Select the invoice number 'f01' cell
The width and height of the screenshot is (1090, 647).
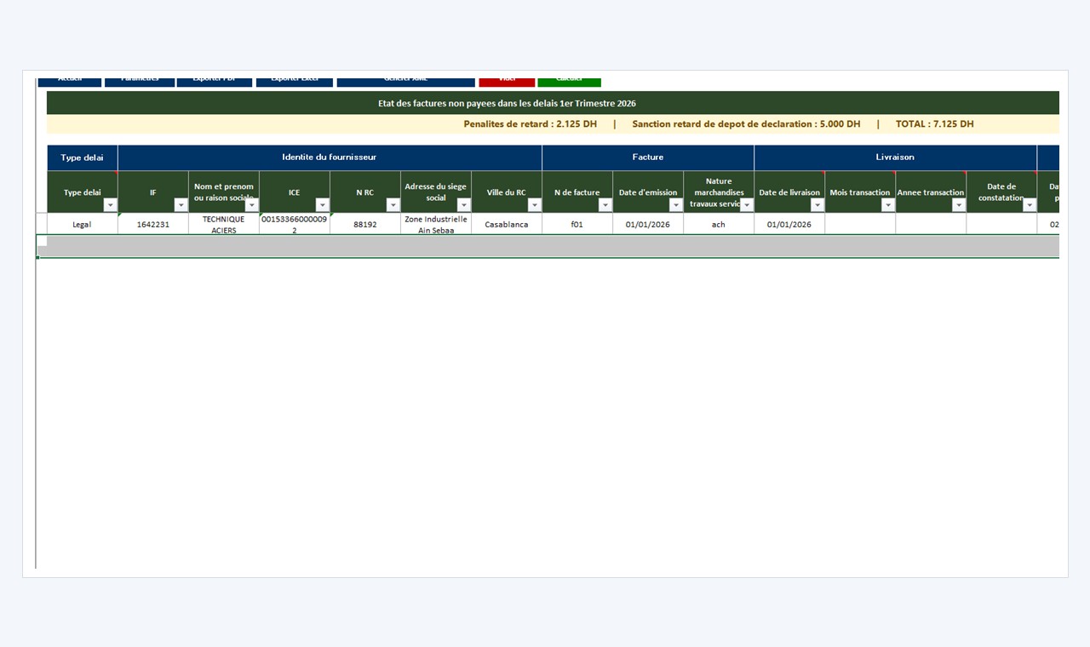pyautogui.click(x=577, y=225)
